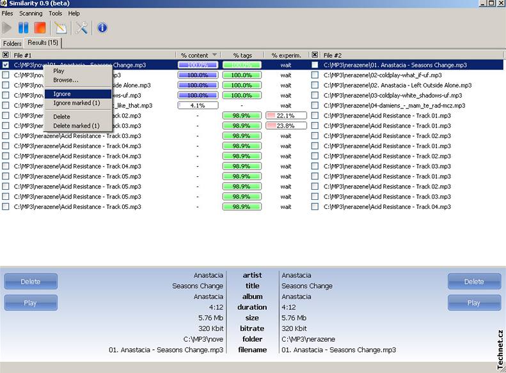Open the Scanning menu

pos(31,13)
